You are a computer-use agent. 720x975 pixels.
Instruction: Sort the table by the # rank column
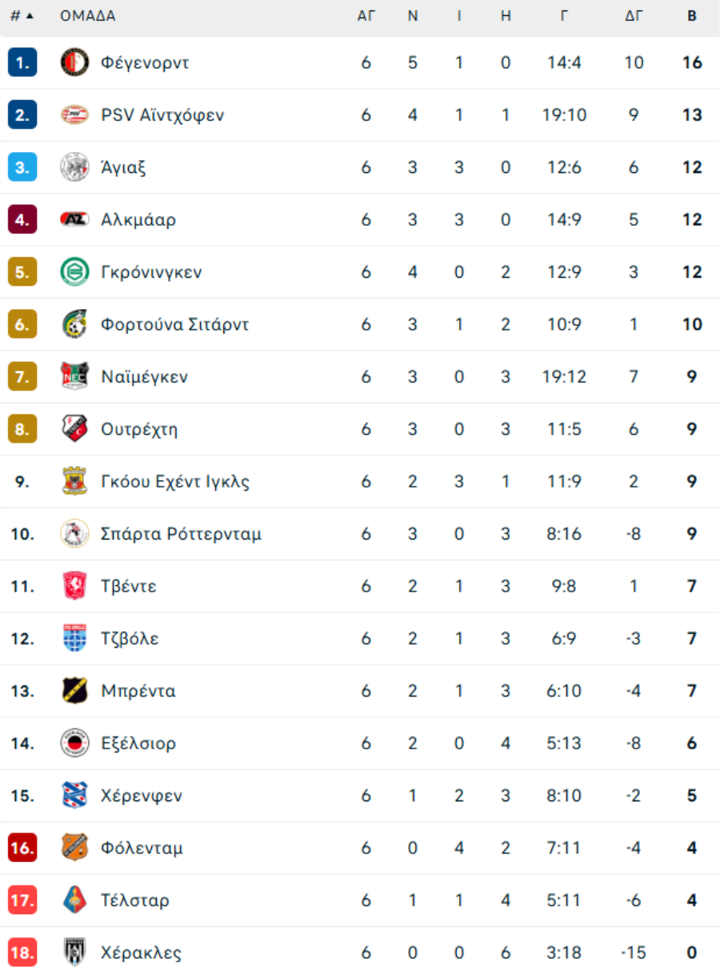click(x=22, y=16)
